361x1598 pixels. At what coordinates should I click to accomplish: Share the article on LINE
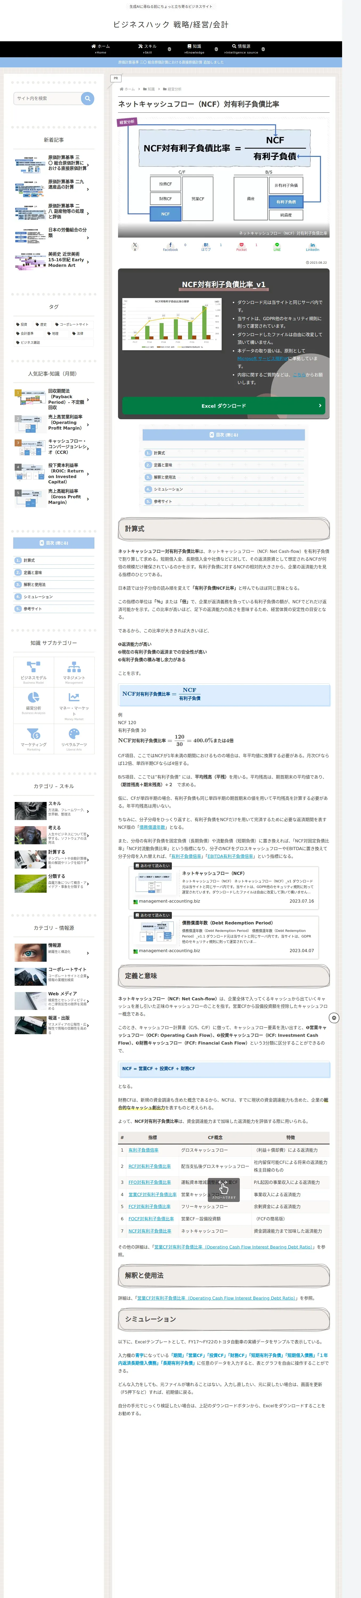pos(277,246)
